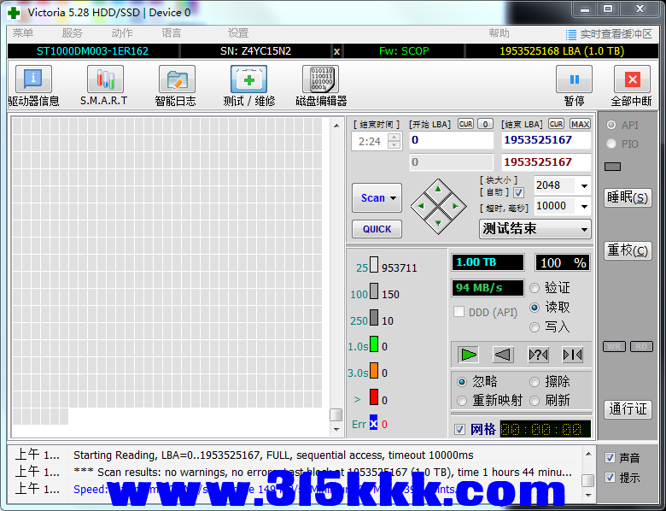Screen dimensions: 666x511
Task: Select the write (写入) radio button
Action: tap(535, 327)
